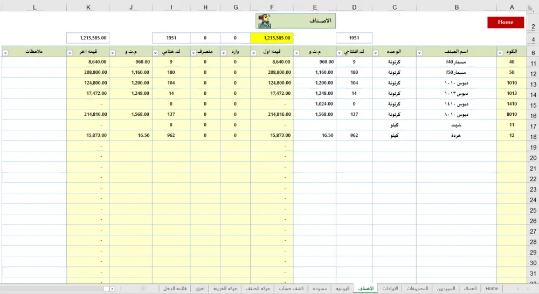Click the 16.50 cost cell in column J
Viewport: 539px width, 294px height.
pyautogui.click(x=131, y=135)
